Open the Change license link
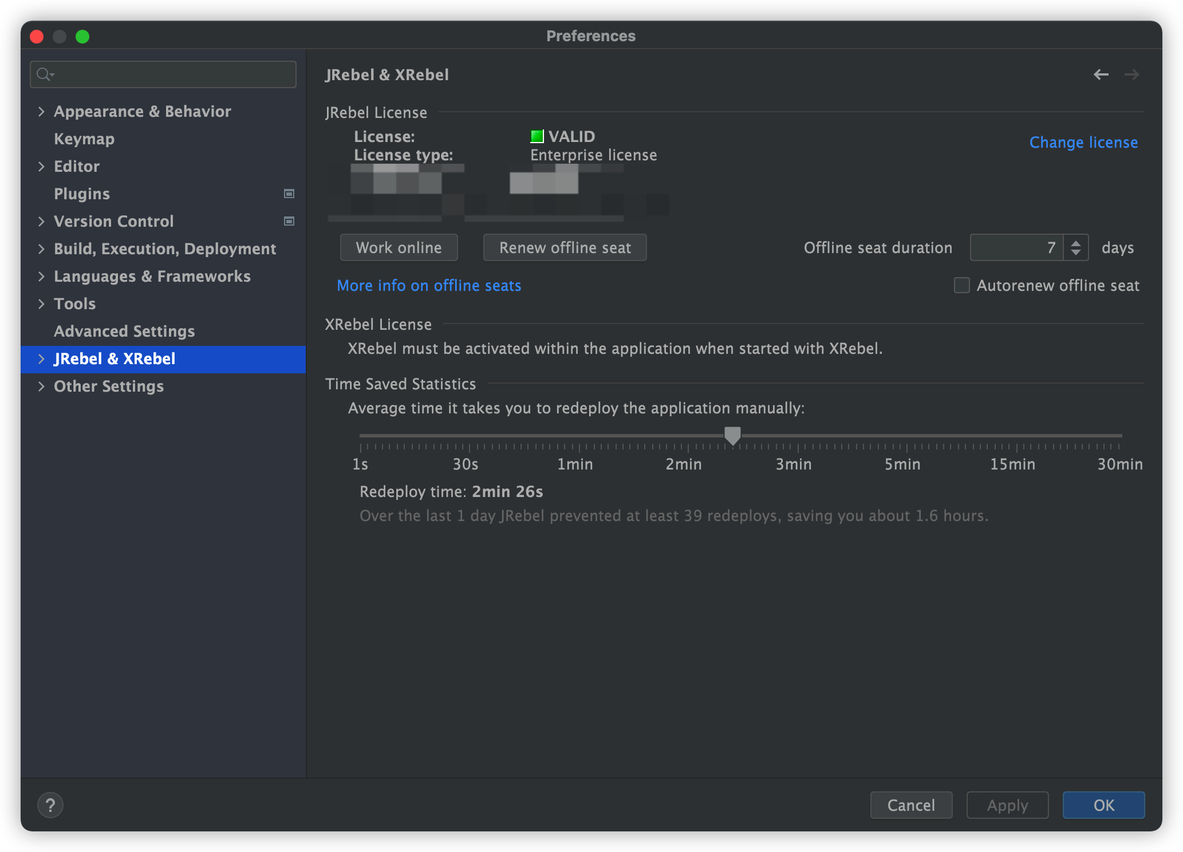Viewport: 1183px width, 852px height. 1083,142
